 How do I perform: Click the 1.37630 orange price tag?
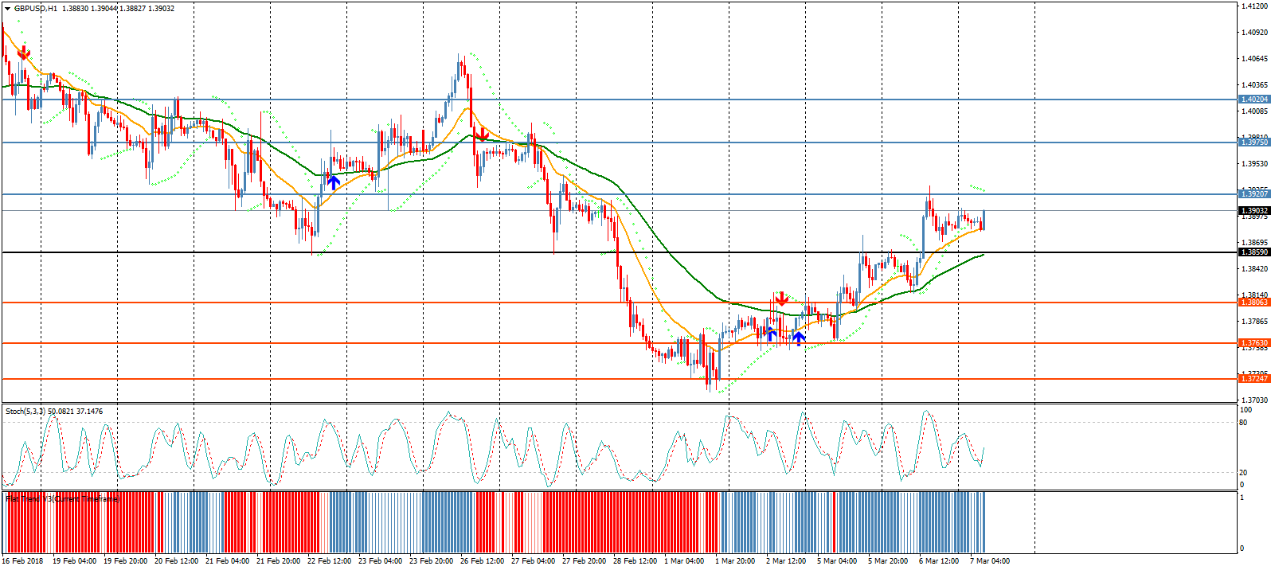1253,343
